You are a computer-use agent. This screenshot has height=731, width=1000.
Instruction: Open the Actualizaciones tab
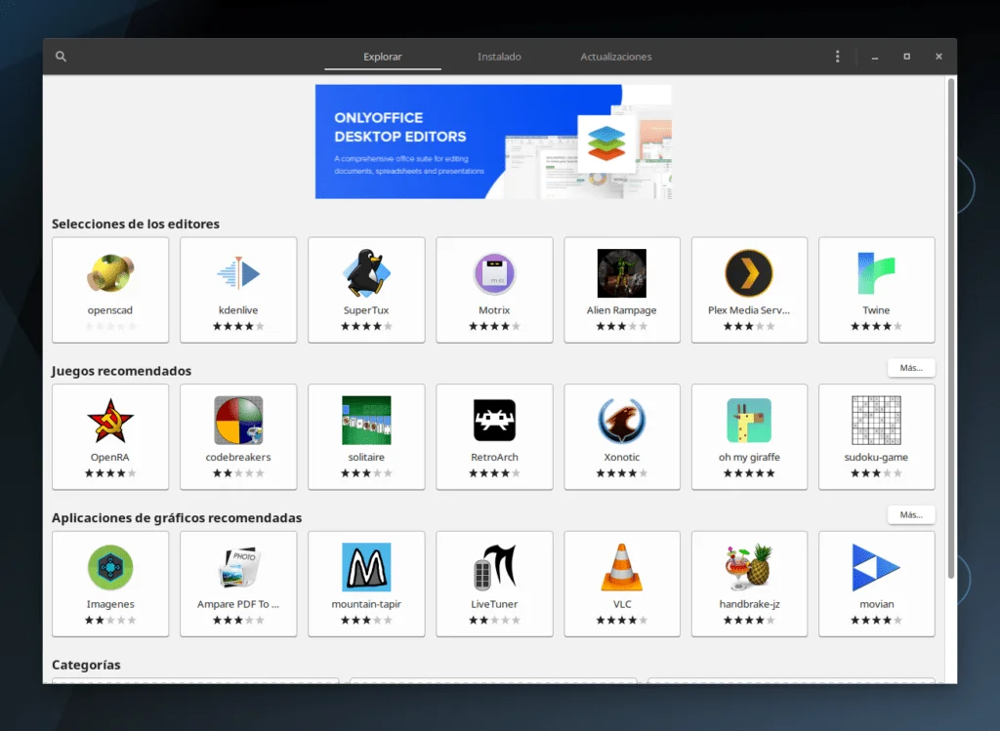pos(616,57)
